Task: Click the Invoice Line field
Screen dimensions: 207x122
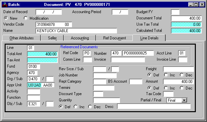Action: [x=183, y=60]
